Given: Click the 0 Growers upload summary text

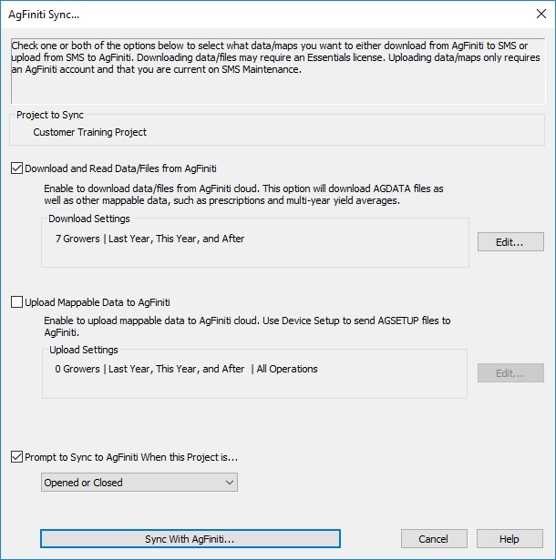Looking at the screenshot, I should (186, 369).
